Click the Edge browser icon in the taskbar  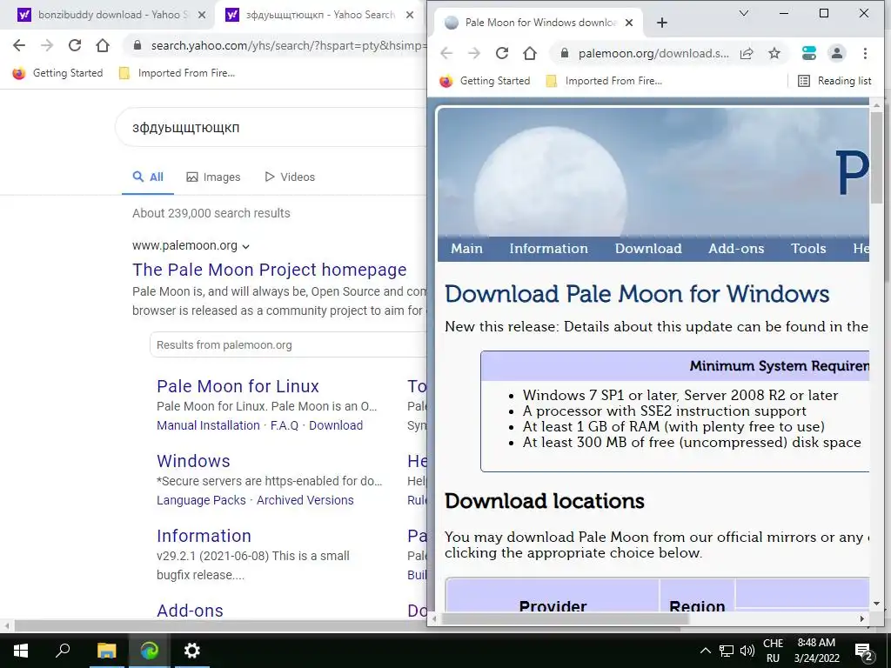click(150, 651)
